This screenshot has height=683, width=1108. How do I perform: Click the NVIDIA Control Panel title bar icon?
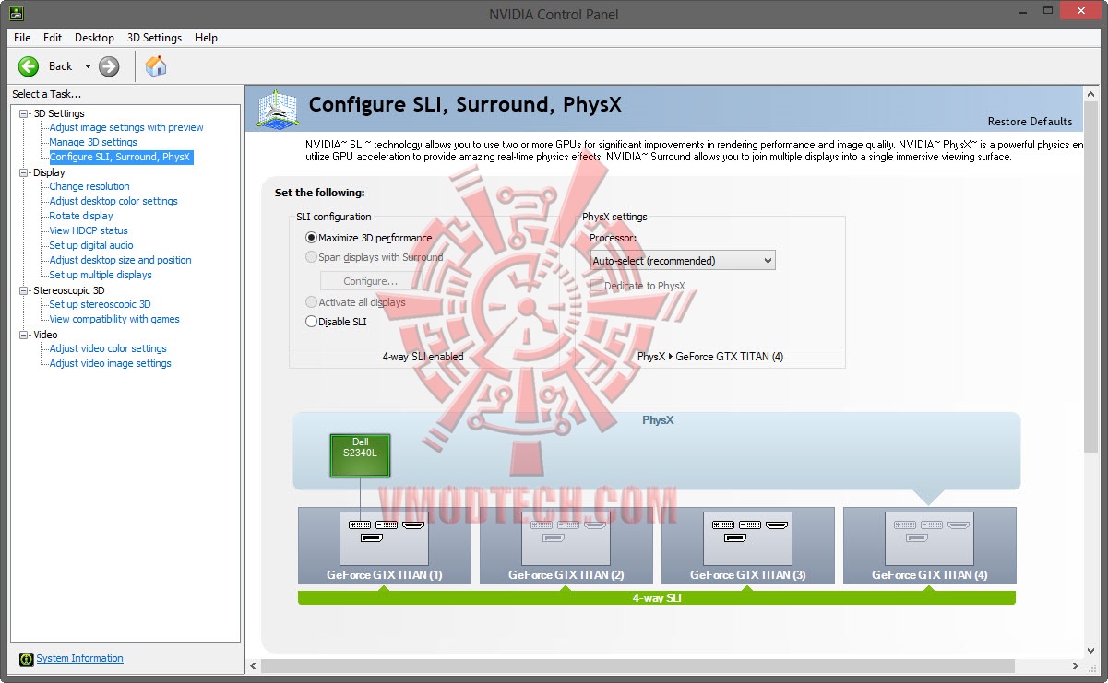pyautogui.click(x=17, y=13)
